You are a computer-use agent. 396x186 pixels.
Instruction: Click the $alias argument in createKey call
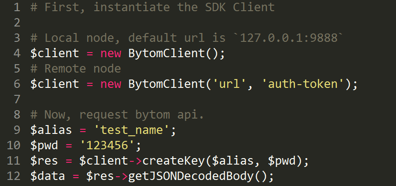click(x=233, y=161)
